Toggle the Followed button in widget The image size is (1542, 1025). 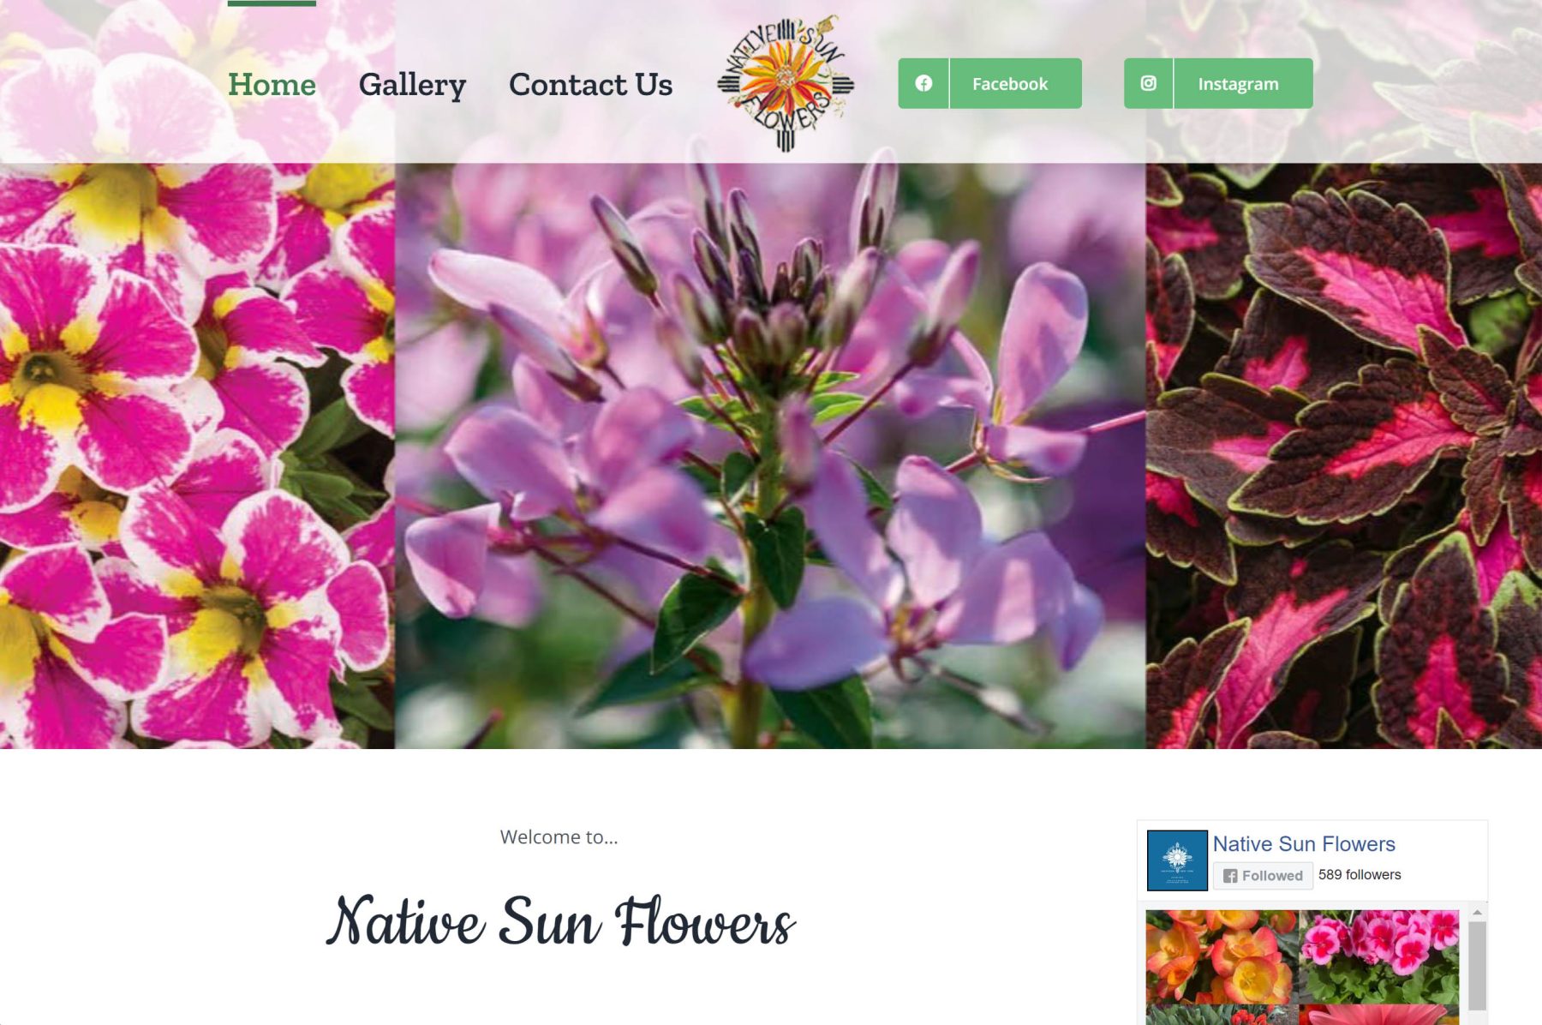coord(1263,876)
